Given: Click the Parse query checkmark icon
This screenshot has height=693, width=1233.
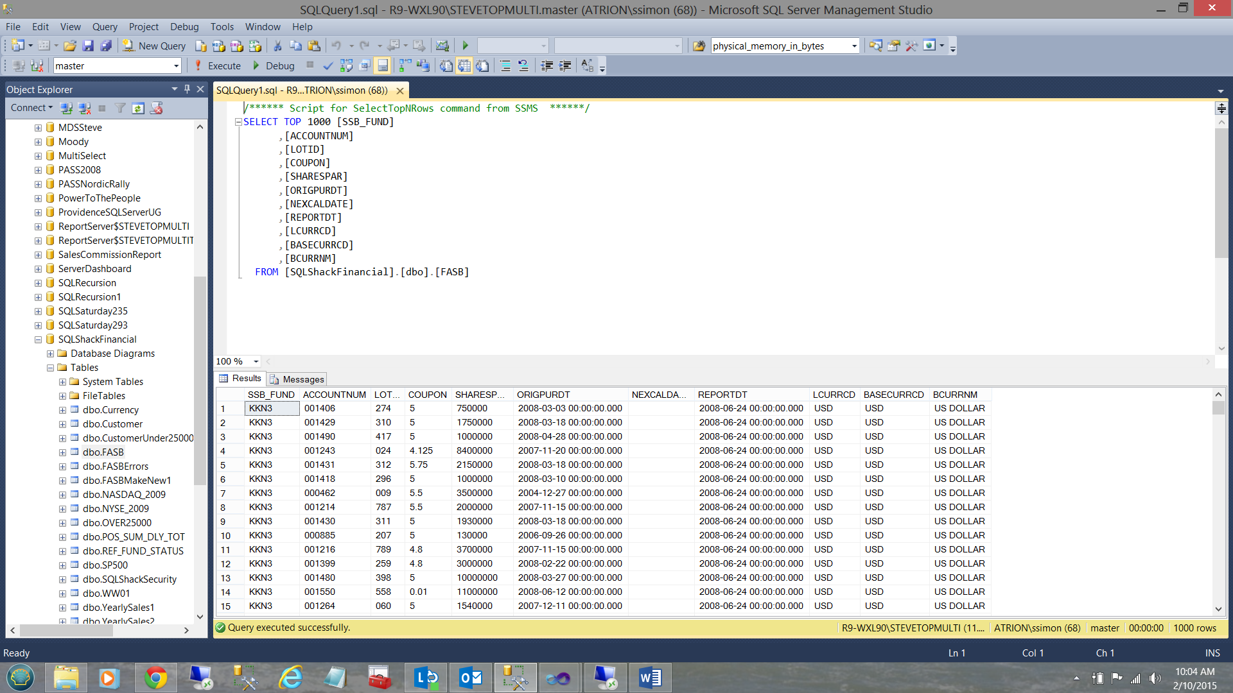Looking at the screenshot, I should (328, 65).
